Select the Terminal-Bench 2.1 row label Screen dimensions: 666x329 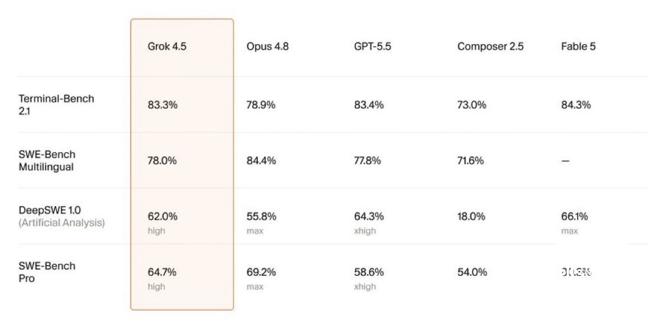click(x=57, y=105)
